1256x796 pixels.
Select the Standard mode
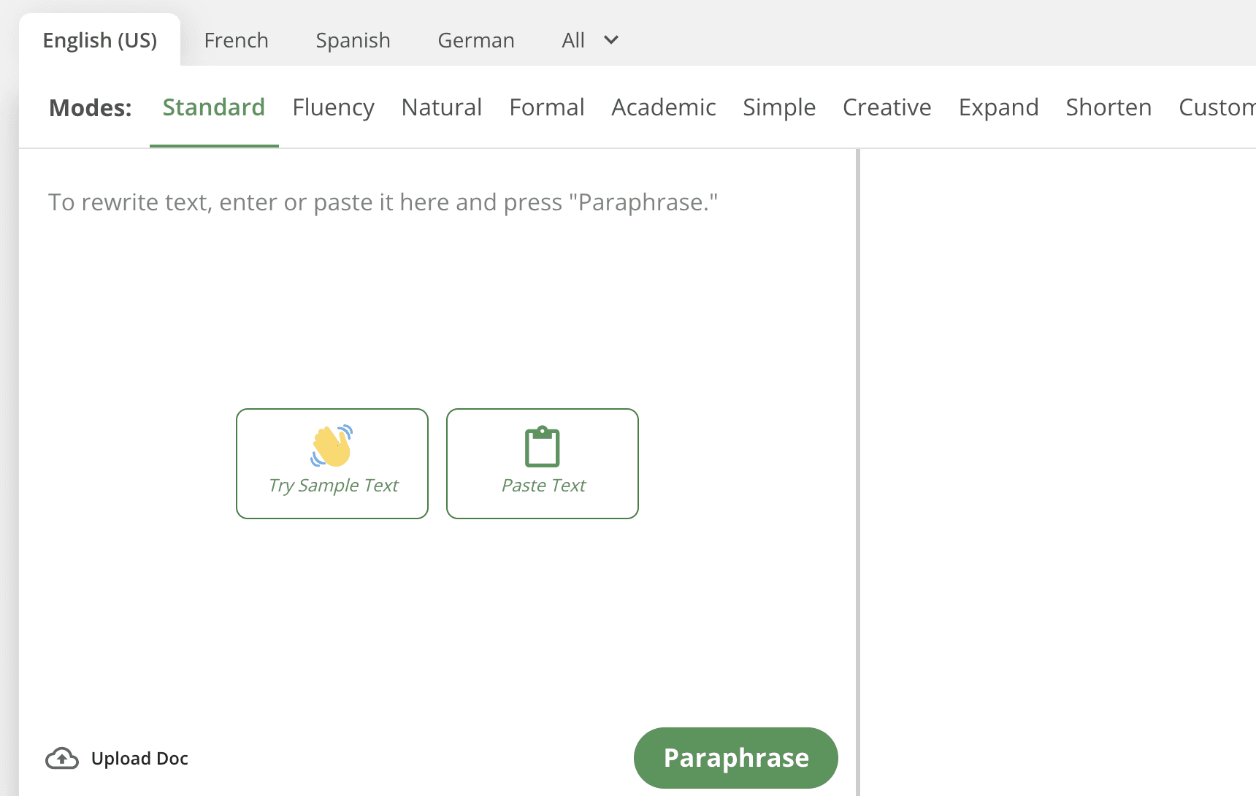point(214,107)
